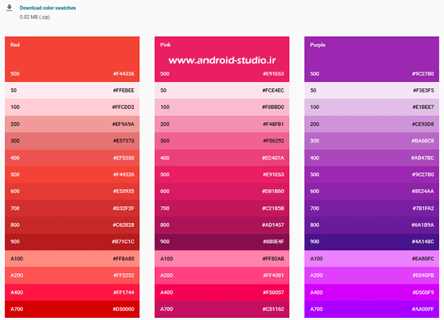
Task: Pick the Red 50 swatch #FFEBEE
Action: (72, 90)
